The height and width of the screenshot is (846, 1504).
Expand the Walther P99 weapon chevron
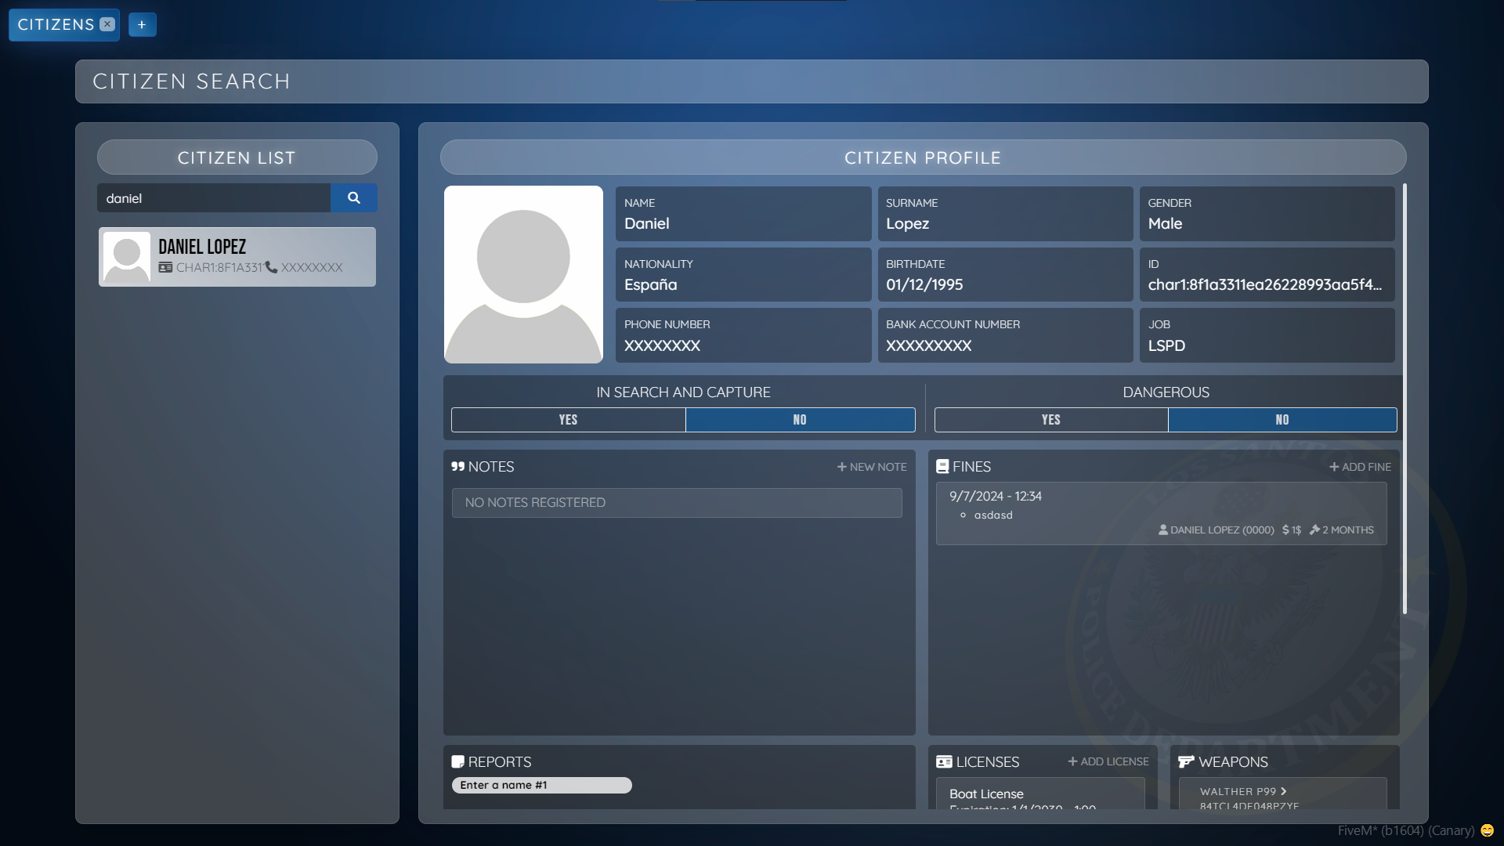(x=1284, y=791)
